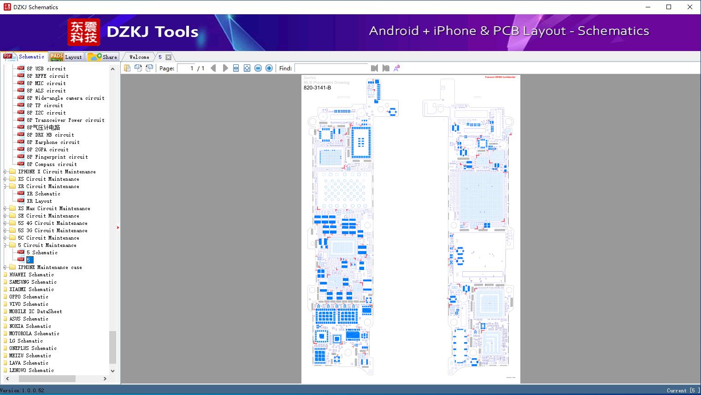
Task: Click tree scroll down arrow
Action: coord(112,371)
